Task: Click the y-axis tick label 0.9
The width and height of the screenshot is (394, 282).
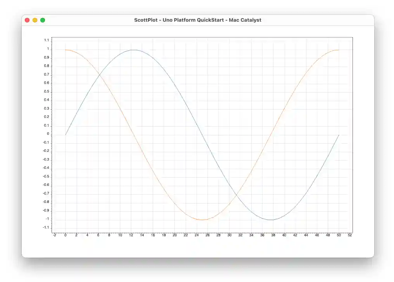Action: (47, 57)
